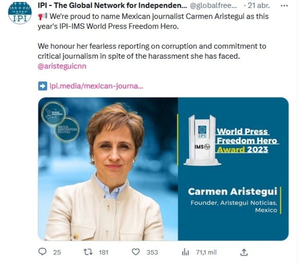Viewport: 299px width, 263px height.
Task: Click the 353 likes count
Action: [x=152, y=252]
